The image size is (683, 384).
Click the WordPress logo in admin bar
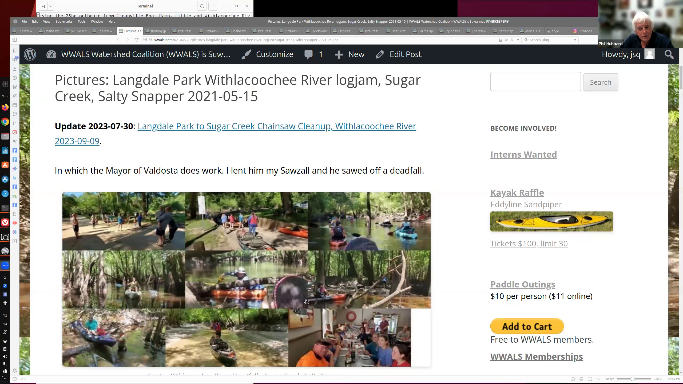[x=30, y=54]
